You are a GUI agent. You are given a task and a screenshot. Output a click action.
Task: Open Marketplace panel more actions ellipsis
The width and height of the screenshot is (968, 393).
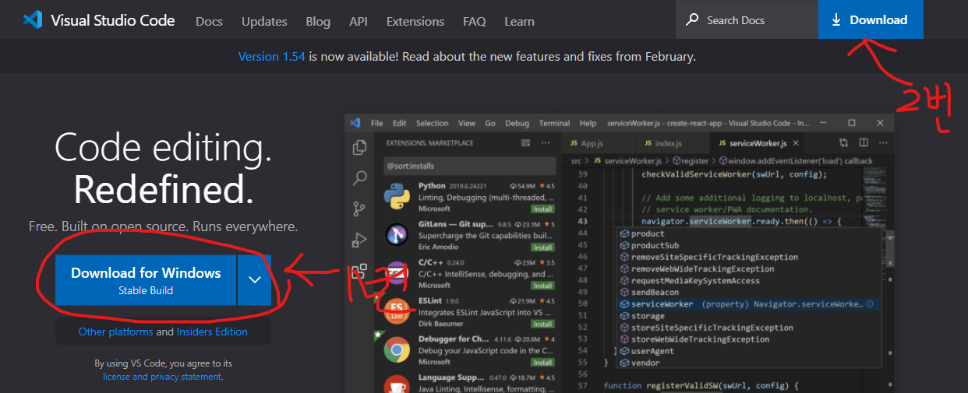coord(547,143)
